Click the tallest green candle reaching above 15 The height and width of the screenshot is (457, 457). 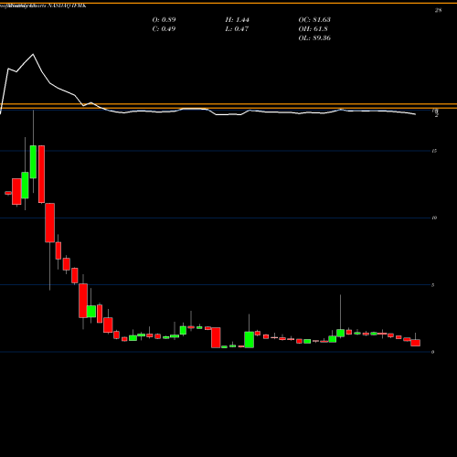pos(33,162)
